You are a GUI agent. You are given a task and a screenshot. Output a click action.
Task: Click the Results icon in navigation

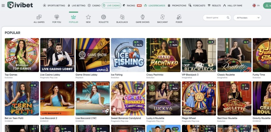[209, 6]
